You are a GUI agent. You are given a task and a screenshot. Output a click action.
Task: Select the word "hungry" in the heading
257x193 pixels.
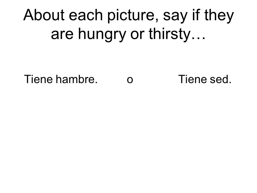click(x=102, y=35)
